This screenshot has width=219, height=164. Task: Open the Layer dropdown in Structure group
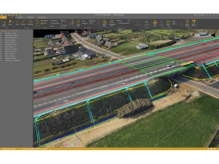pyautogui.click(x=66, y=26)
